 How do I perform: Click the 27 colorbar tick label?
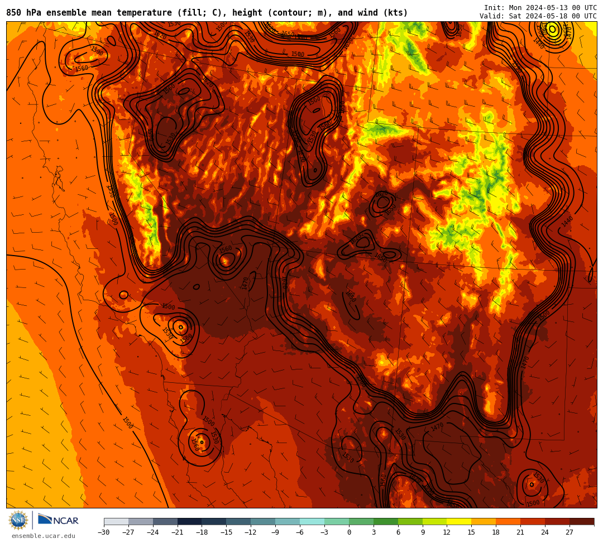tap(570, 532)
